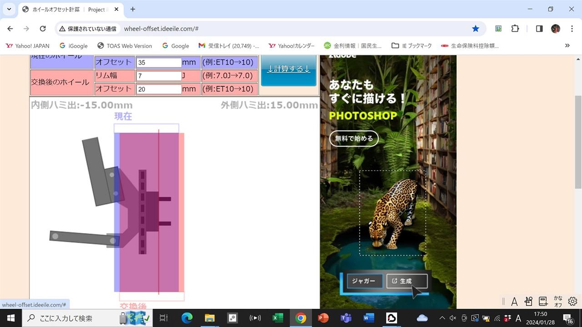Click the IME toolbar A input mode
The width and height of the screenshot is (582, 327).
pyautogui.click(x=514, y=302)
